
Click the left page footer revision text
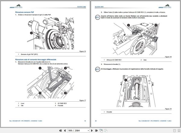point(26,121)
